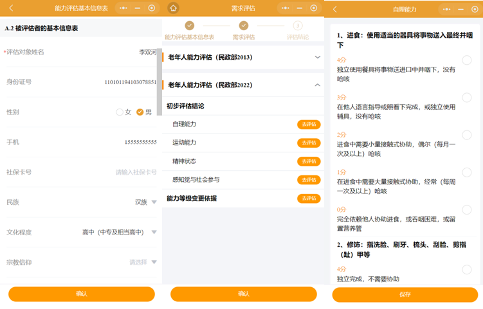
Task: Go back from the 自理能力 page
Action: pyautogui.click(x=334, y=9)
